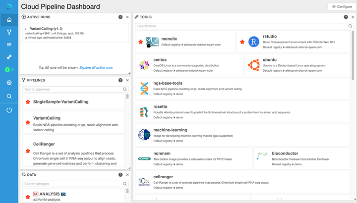Click the Configure button

[341, 6]
